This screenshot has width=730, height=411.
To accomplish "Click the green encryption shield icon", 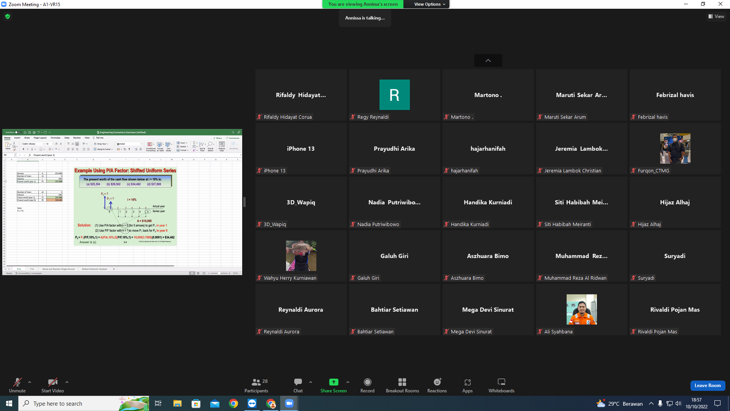I will tap(8, 16).
